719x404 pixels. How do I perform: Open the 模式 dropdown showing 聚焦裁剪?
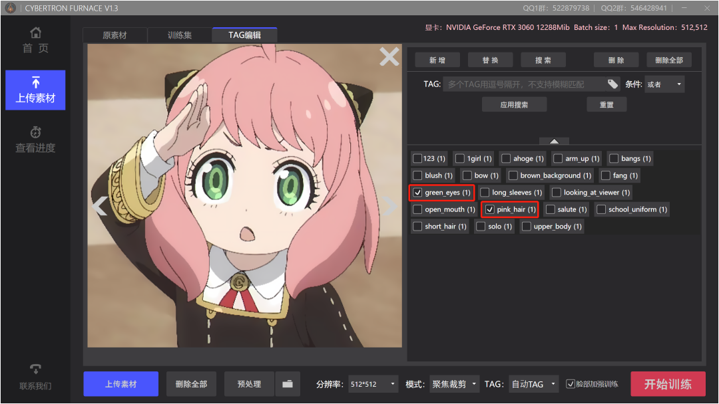tap(454, 384)
